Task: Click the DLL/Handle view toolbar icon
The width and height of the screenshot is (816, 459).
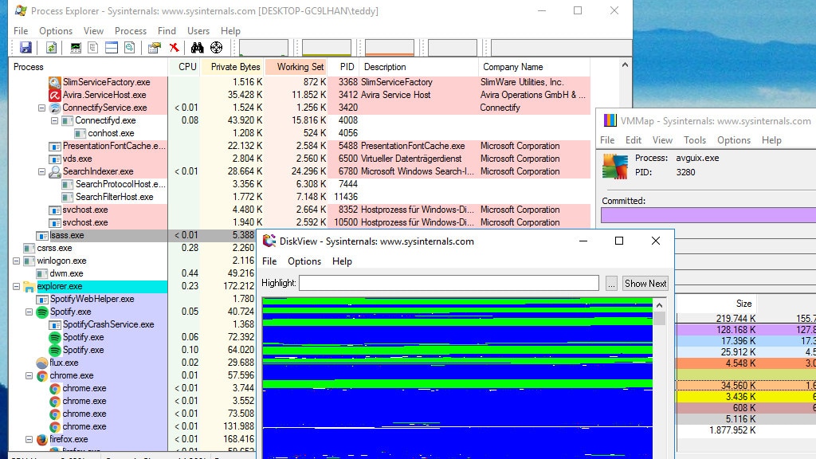Action: 130,48
